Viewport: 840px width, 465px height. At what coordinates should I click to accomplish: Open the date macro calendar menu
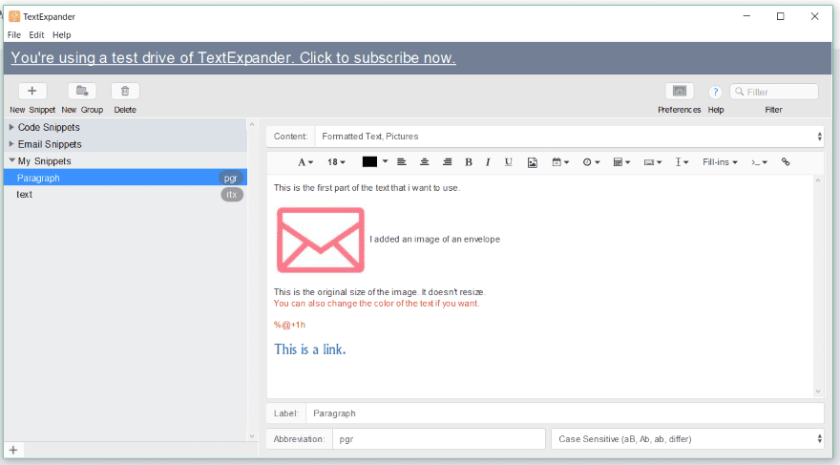[x=560, y=161]
